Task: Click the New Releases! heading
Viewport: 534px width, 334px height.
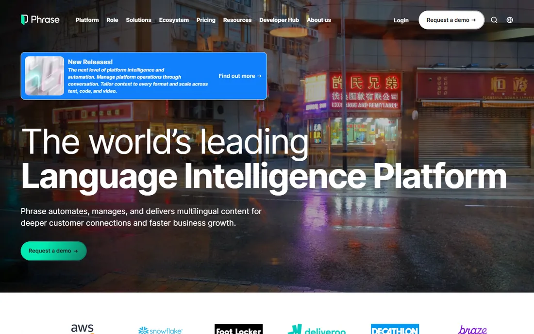Action: [x=90, y=62]
